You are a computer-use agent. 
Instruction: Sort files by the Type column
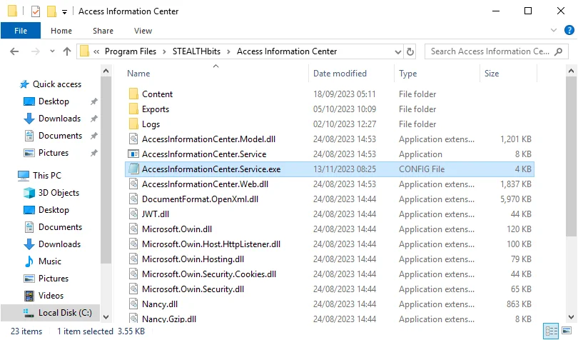pos(407,74)
